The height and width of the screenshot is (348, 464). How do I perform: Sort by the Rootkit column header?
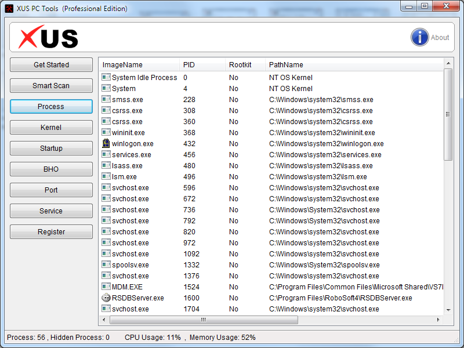pyautogui.click(x=245, y=65)
